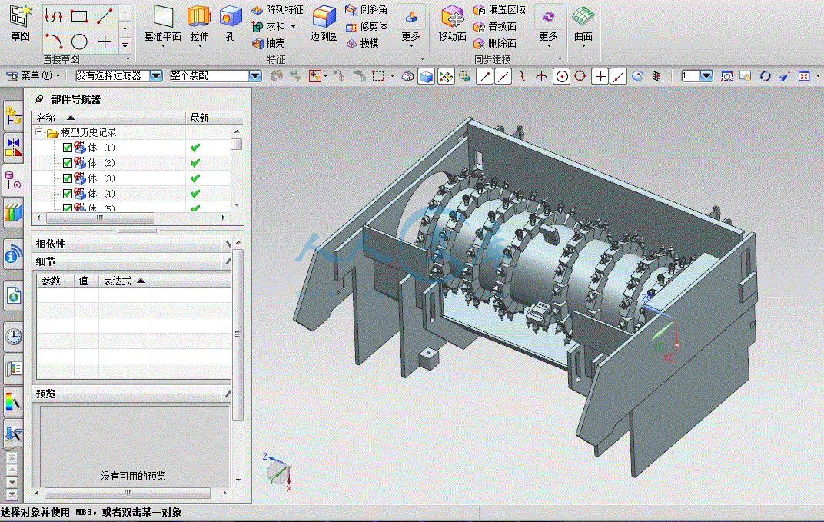Toggle the midpoint snap option
Viewport: 824px width, 522px height.
pos(503,77)
